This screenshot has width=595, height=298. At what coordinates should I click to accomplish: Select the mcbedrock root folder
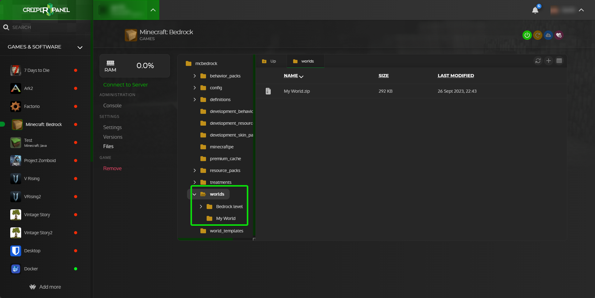(x=202, y=63)
